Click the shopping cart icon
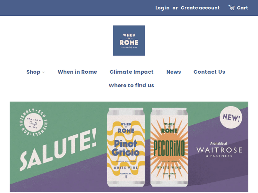Image resolution: width=258 pixels, height=193 pixels. click(x=232, y=8)
